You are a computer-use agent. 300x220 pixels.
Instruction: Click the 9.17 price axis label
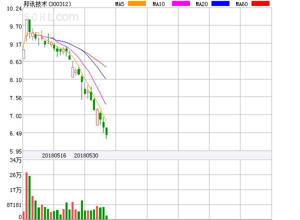point(15,44)
